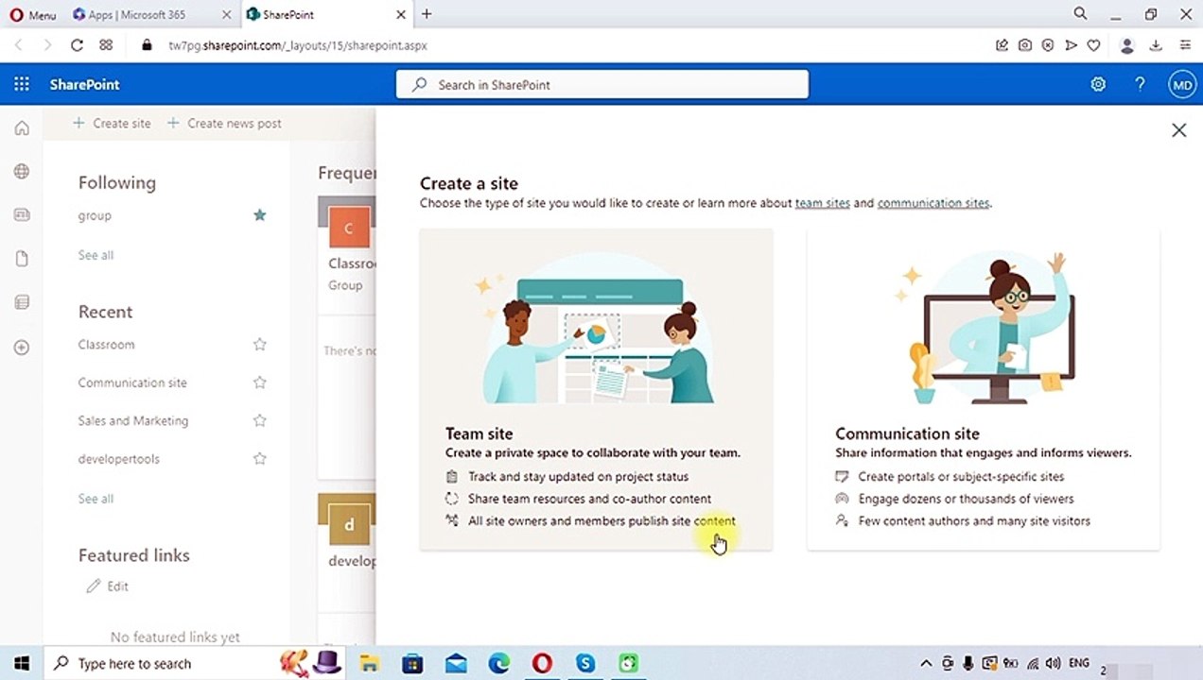Follow the Communication site star
Image resolution: width=1203 pixels, height=680 pixels.
tap(259, 382)
